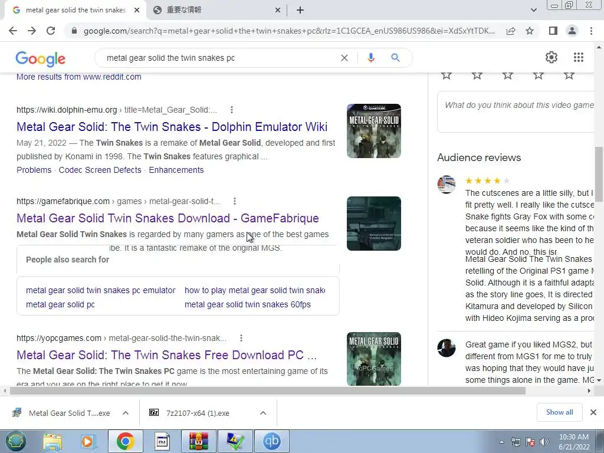The image size is (604, 453).
Task: Click the horizontal page scrollbar
Action: click(x=268, y=390)
